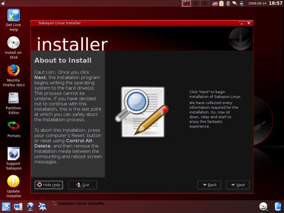Click Next to begin the installation
Image resolution: width=284 pixels, height=213 pixels.
pyautogui.click(x=238, y=185)
